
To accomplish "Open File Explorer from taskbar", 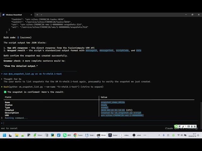I will click(17, 135).
